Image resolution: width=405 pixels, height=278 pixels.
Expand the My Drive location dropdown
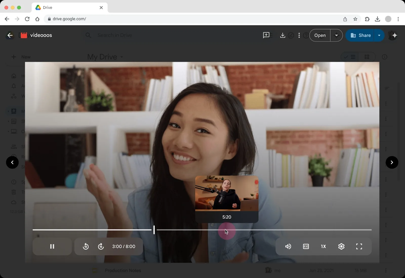(121, 57)
